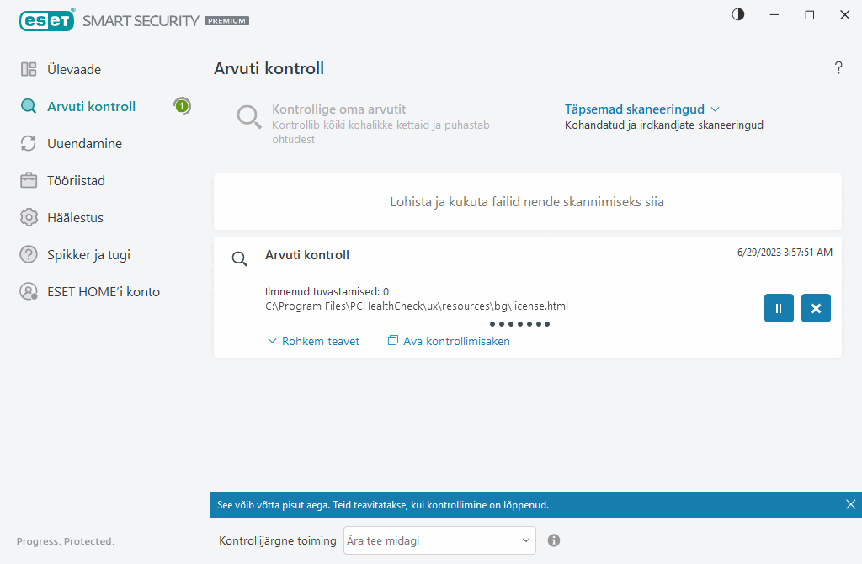Click the drag-and-drop file scan area

(527, 202)
